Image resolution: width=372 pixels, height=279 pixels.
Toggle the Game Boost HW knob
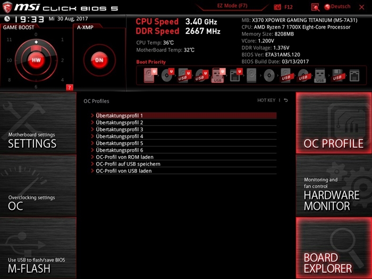tap(36, 60)
